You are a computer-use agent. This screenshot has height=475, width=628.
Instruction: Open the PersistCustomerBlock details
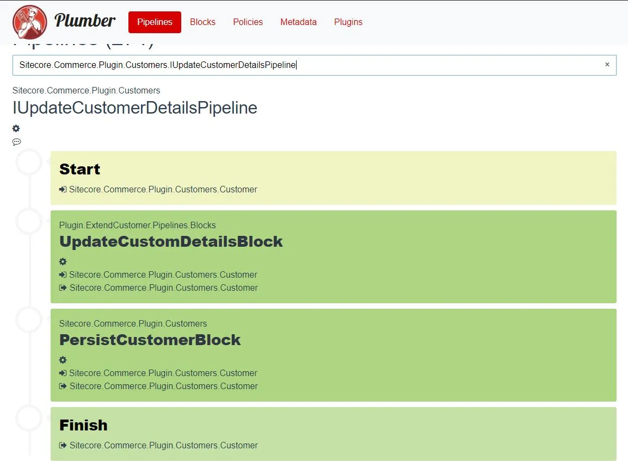[x=150, y=340]
